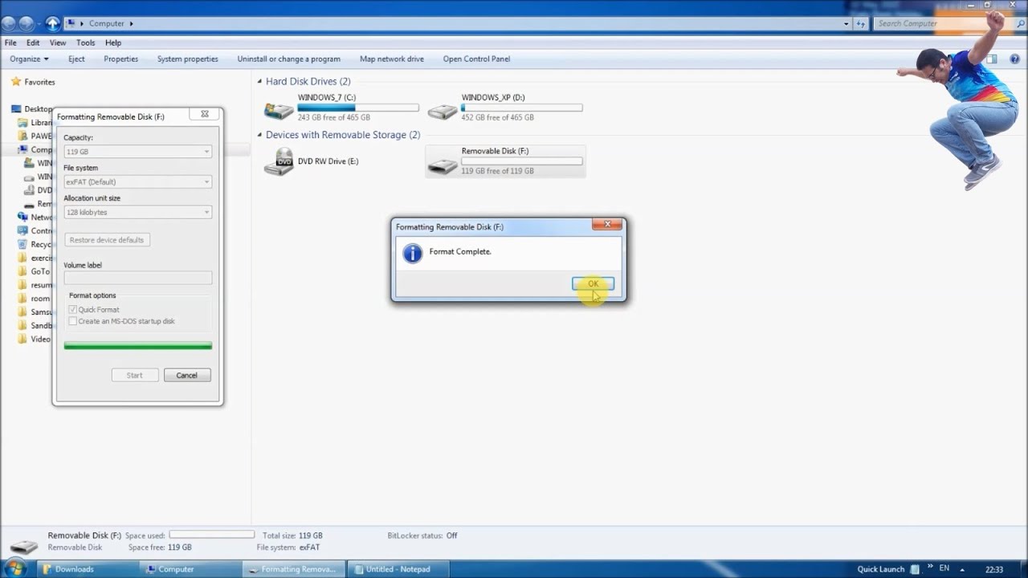1028x578 pixels.
Task: Click the green format progress bar
Action: (x=138, y=346)
